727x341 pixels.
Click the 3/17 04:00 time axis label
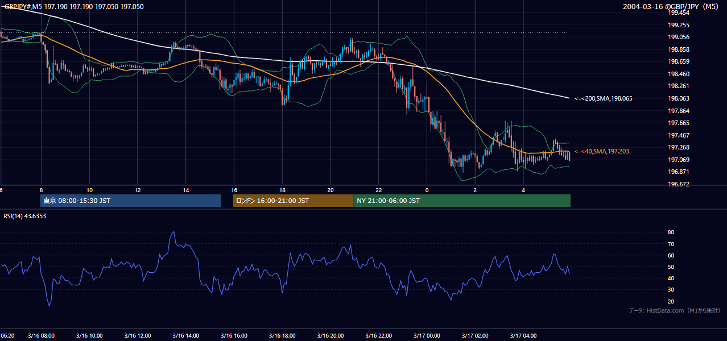pos(523,336)
